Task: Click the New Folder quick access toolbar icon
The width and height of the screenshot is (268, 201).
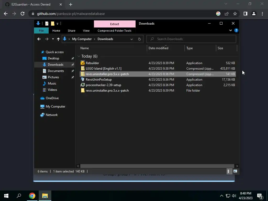Action: pyautogui.click(x=53, y=24)
